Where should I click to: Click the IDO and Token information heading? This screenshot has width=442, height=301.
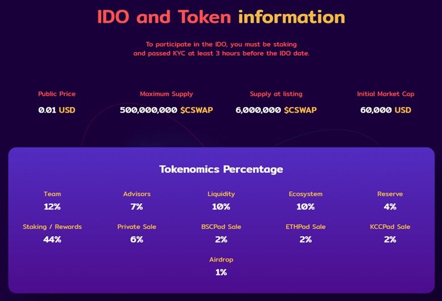(x=221, y=17)
